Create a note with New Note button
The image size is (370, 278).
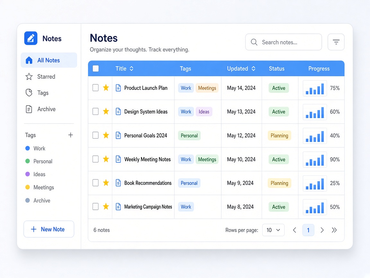[x=49, y=229]
